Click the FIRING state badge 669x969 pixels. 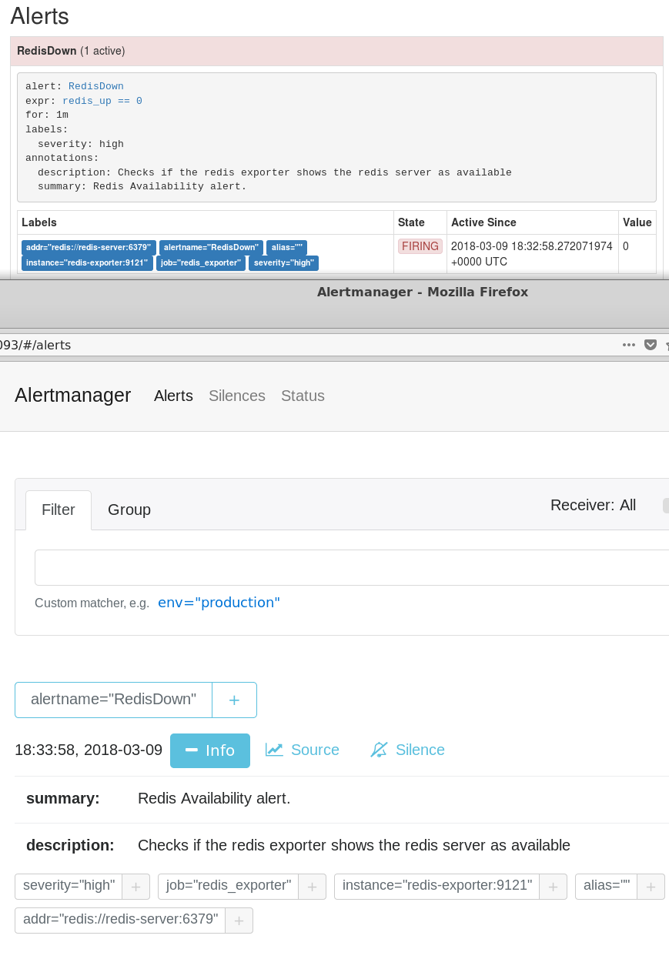420,246
